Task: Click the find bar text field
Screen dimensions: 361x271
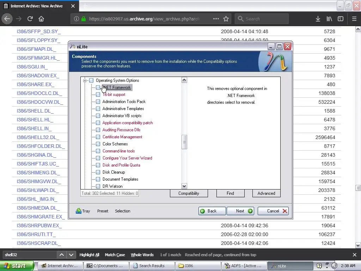Action: pos(30,255)
